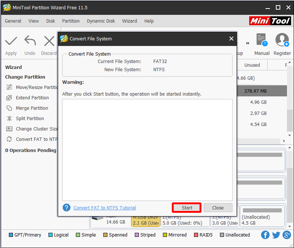Image resolution: width=294 pixels, height=248 pixels.
Task: Click the RAID5 red legend swatch
Action: tap(196, 235)
